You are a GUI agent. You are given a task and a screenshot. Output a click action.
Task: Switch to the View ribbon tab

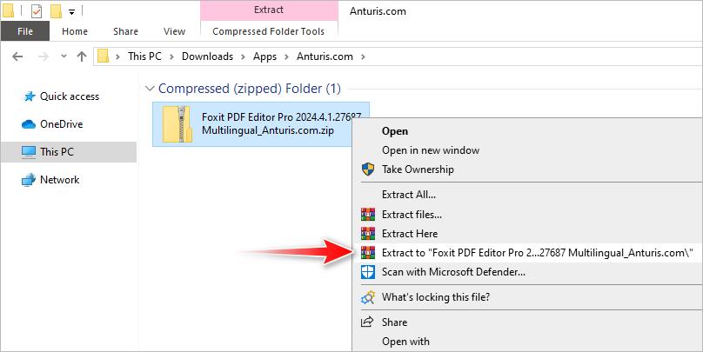[174, 31]
